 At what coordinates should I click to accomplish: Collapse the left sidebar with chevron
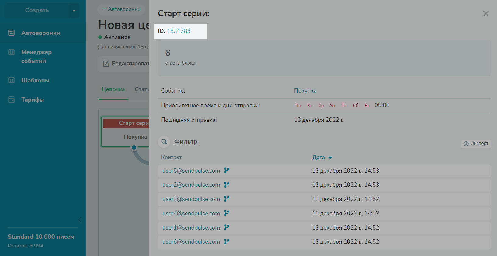[80, 219]
